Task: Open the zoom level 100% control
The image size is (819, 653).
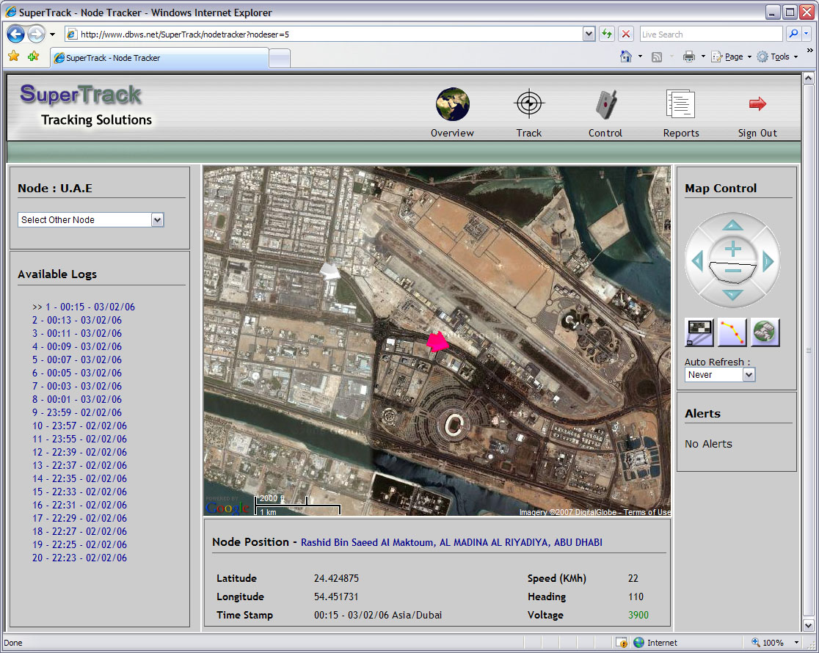Action: [x=775, y=643]
